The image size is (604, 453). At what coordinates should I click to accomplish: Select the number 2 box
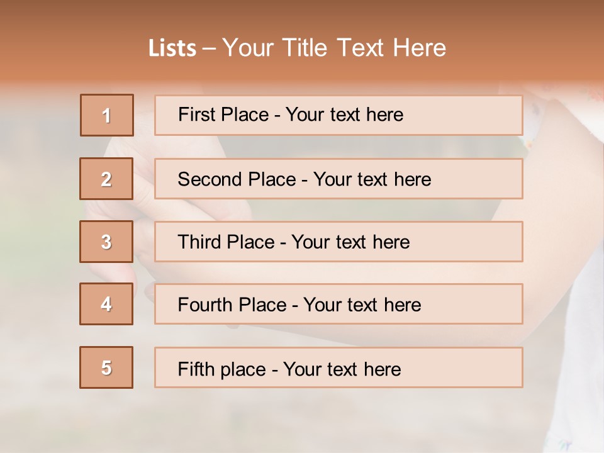click(x=106, y=179)
